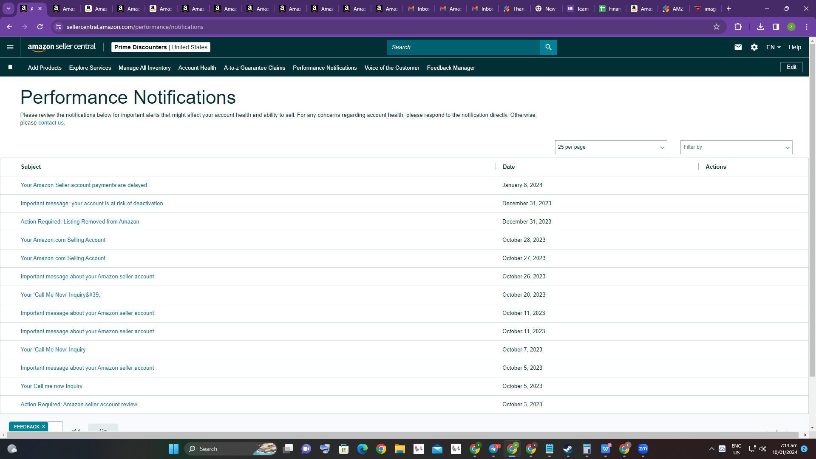This screenshot has height=459, width=816.
Task: Open the Help link
Action: pos(795,47)
